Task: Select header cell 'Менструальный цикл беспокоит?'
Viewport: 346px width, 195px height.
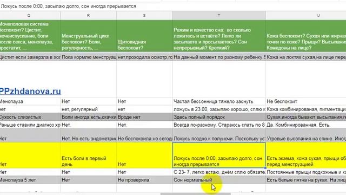Action: tap(88, 36)
